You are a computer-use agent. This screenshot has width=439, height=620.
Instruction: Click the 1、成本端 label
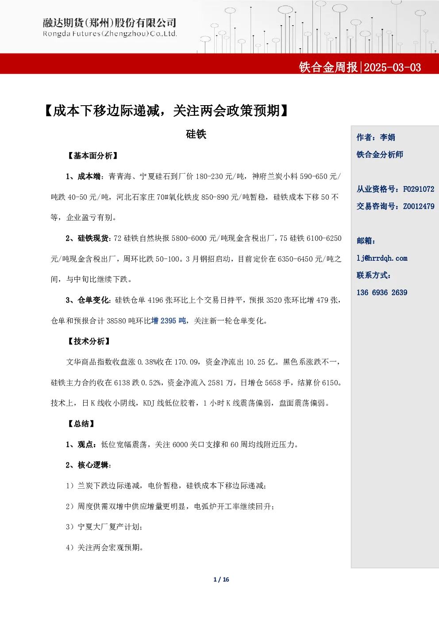[83, 176]
